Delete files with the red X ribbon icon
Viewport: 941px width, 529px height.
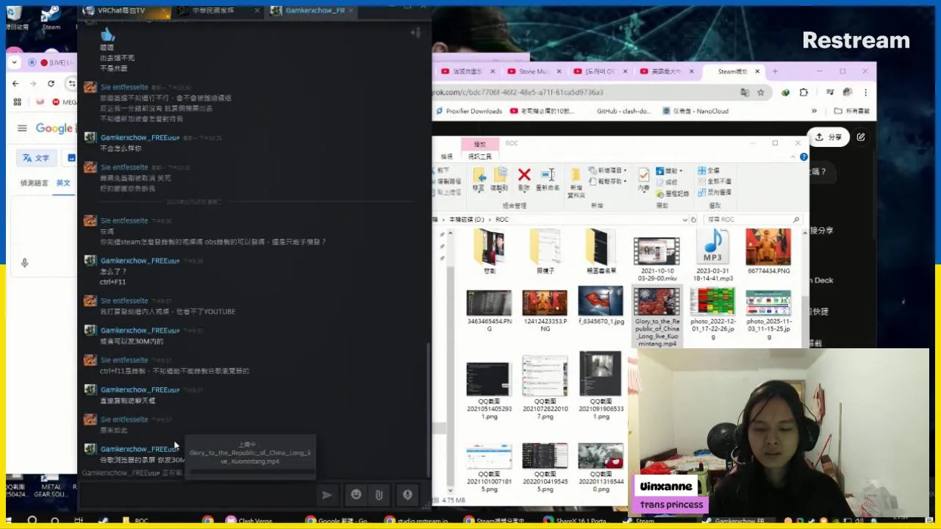(524, 180)
